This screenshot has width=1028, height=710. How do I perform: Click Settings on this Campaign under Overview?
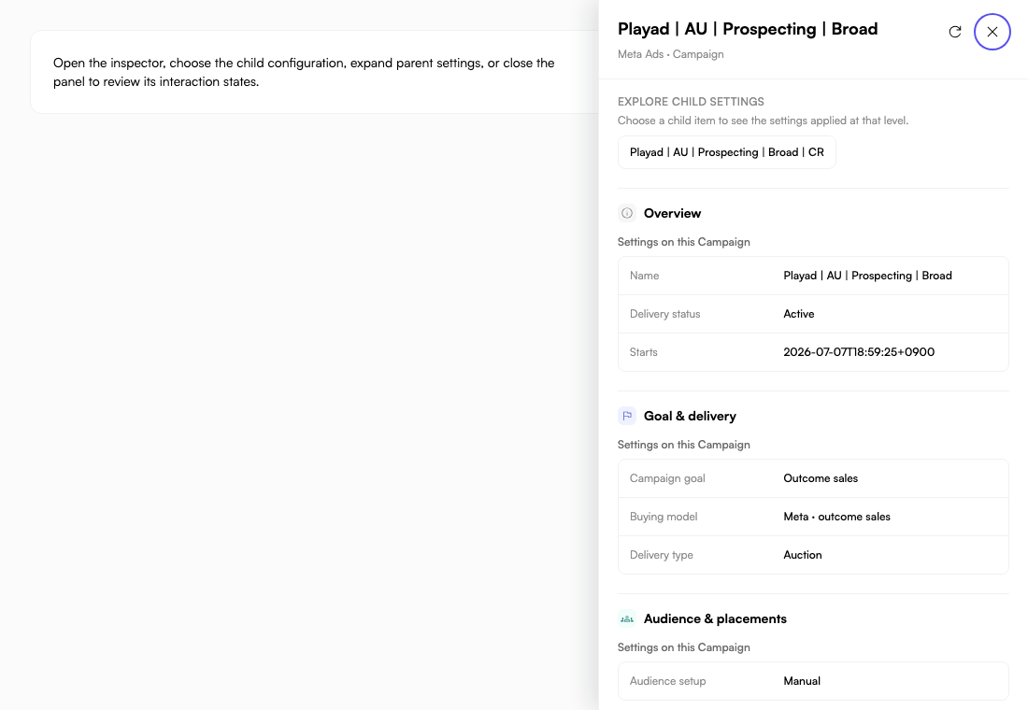pos(683,242)
